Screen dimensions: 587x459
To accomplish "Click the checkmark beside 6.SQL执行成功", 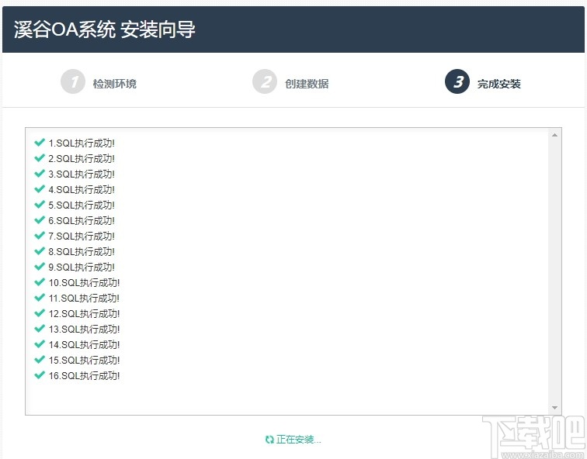I will tap(40, 220).
